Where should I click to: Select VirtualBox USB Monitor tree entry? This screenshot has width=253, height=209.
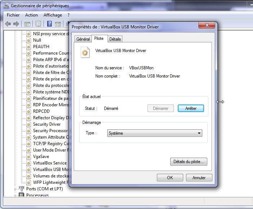coord(51,169)
